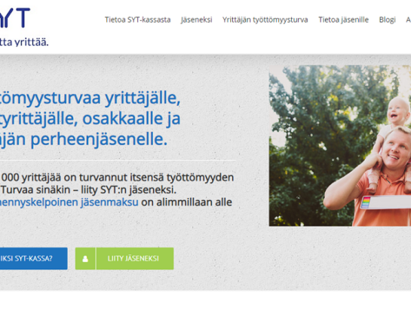The height and width of the screenshot is (310, 411).
Task: Go to Tietoa jäsenille page
Action: [x=343, y=20]
